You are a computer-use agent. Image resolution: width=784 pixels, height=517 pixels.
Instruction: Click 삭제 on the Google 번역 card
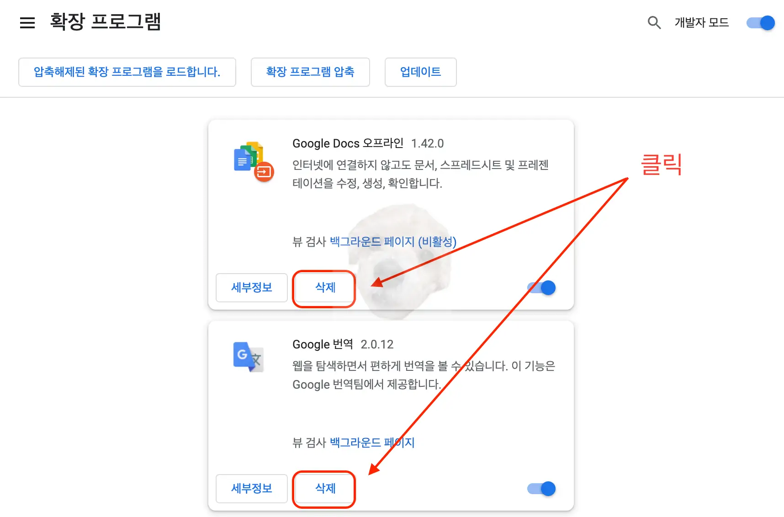tap(324, 489)
